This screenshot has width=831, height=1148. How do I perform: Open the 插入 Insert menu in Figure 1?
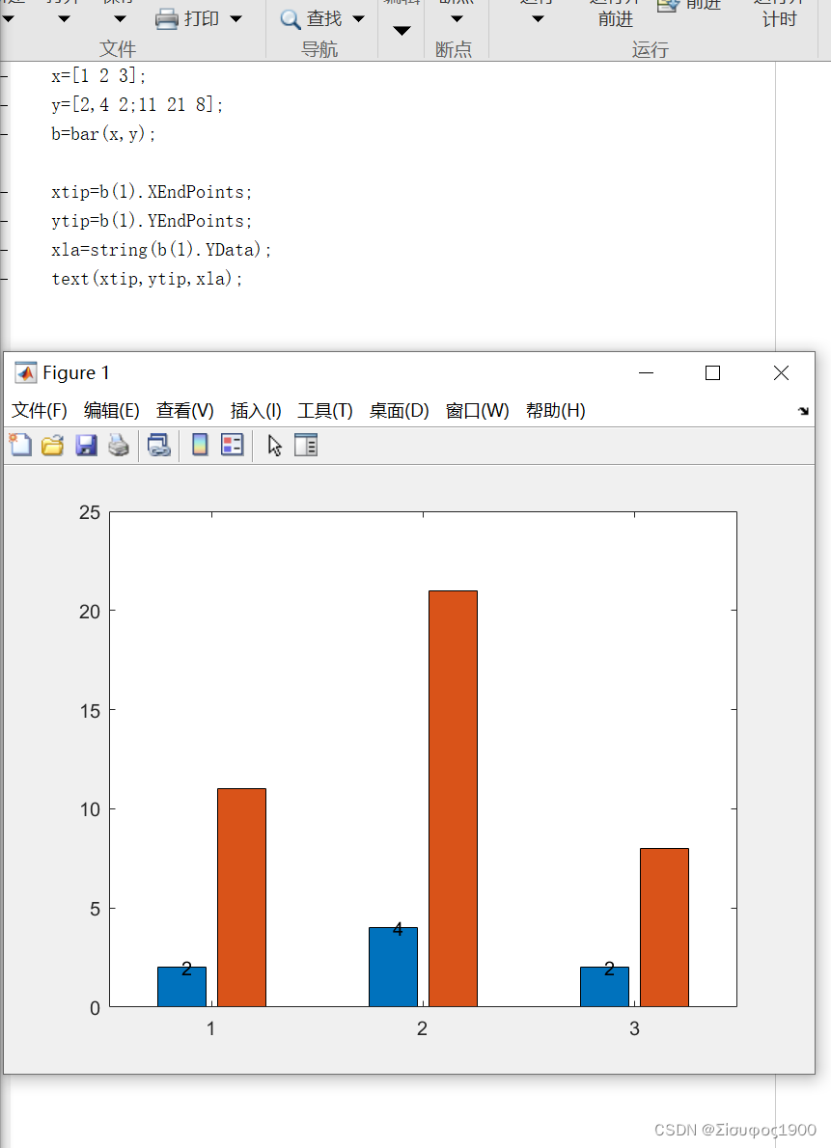point(255,410)
